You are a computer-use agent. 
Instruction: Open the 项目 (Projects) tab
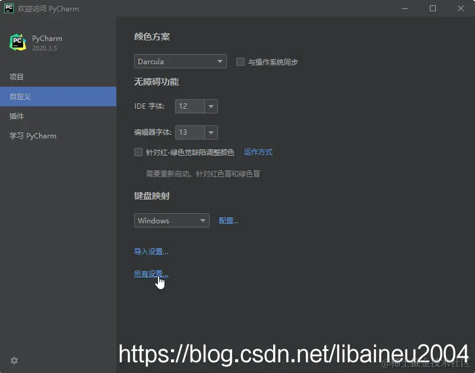58,77
